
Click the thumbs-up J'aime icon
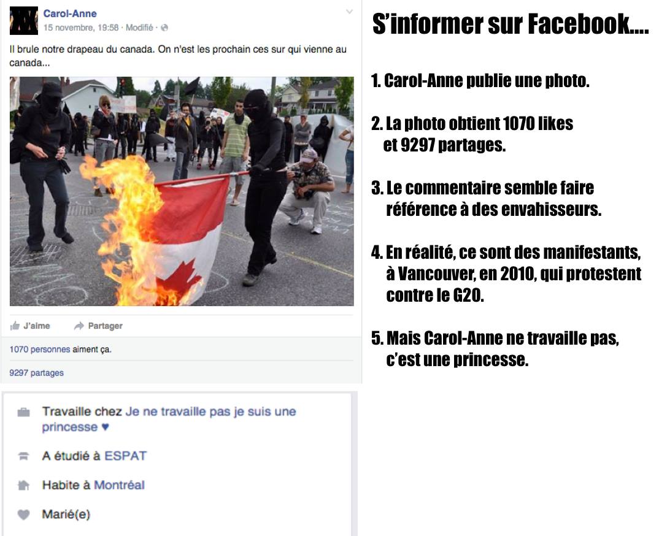[x=15, y=326]
